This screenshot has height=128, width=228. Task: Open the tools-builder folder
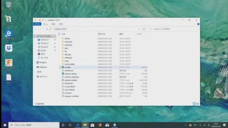[x=70, y=64]
